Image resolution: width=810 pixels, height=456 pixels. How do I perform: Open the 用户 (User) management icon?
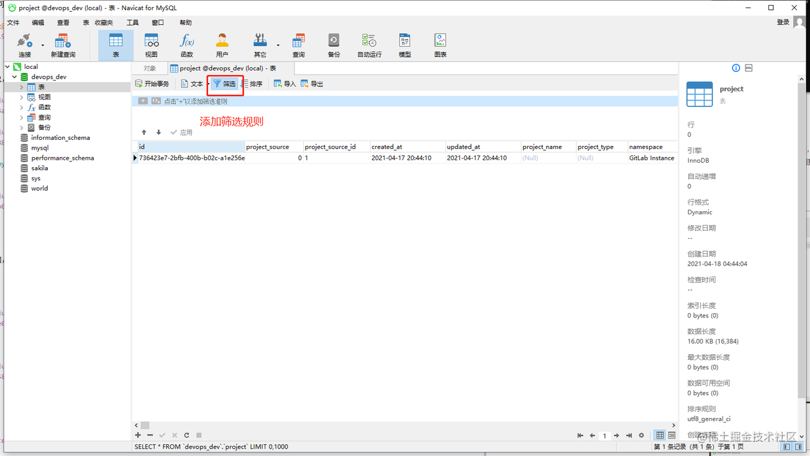pos(222,45)
